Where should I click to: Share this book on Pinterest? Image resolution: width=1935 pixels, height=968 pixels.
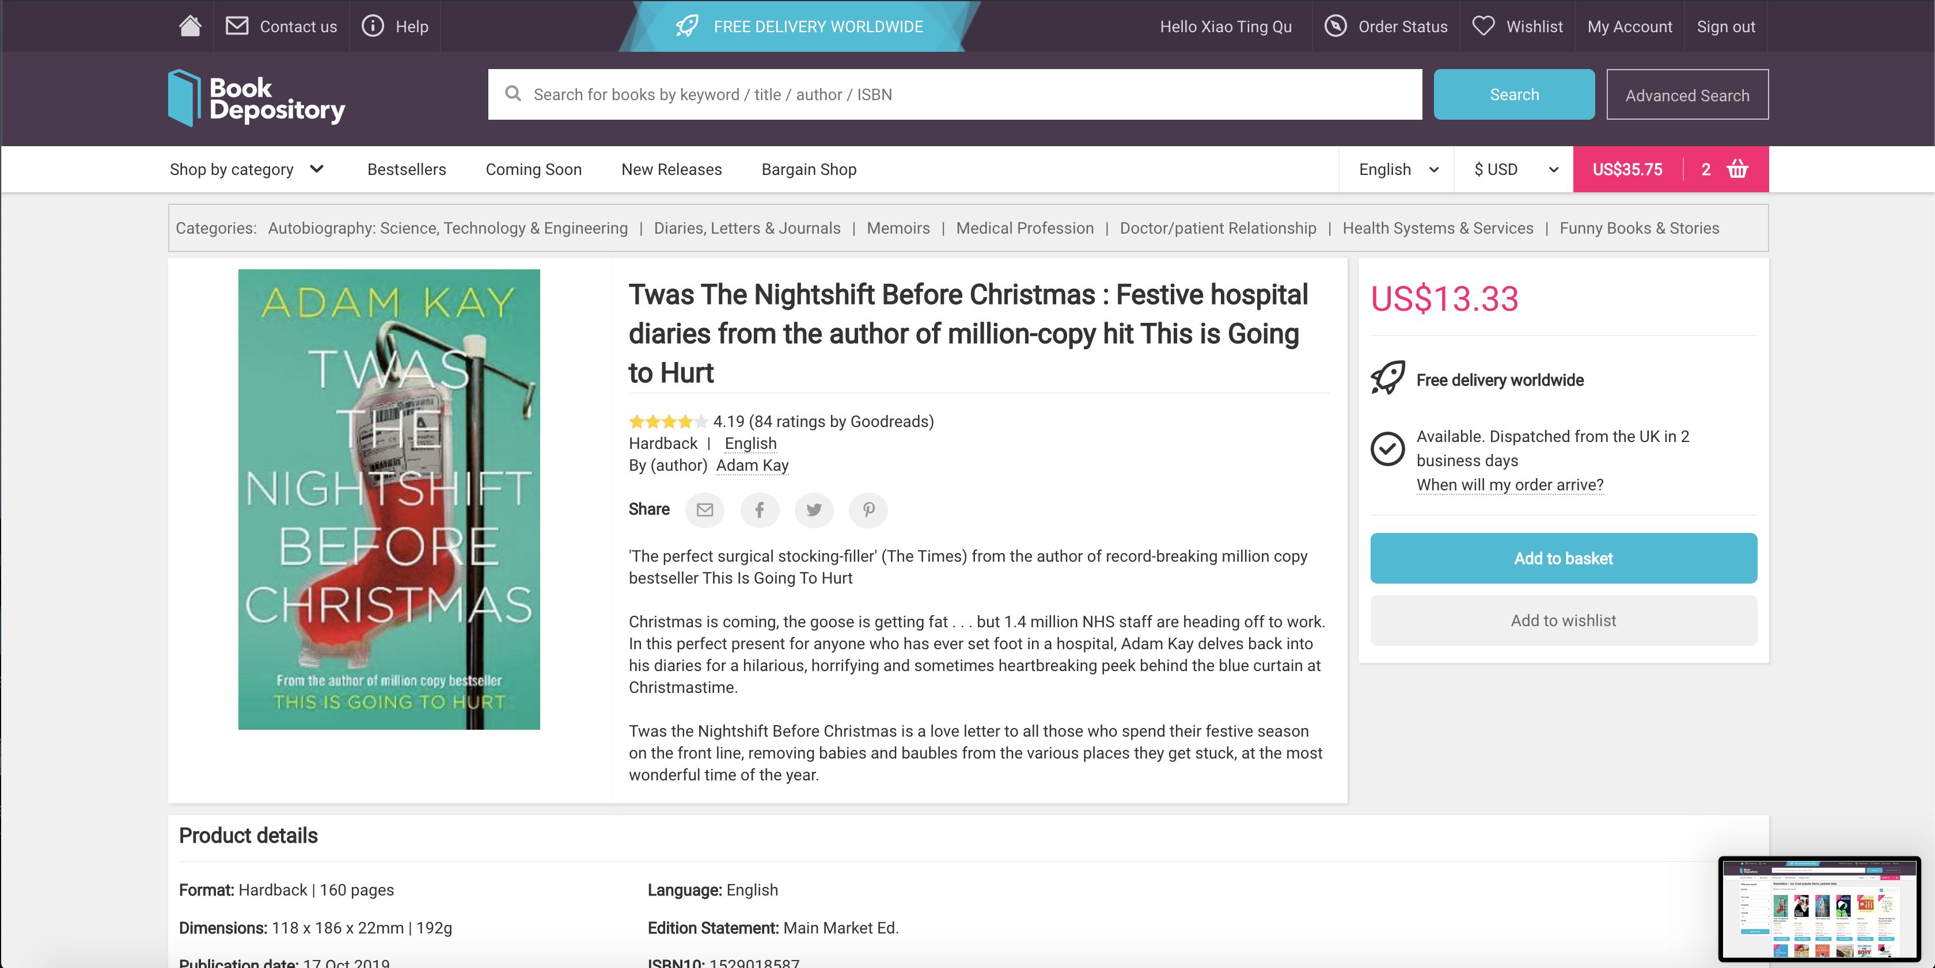coord(868,509)
